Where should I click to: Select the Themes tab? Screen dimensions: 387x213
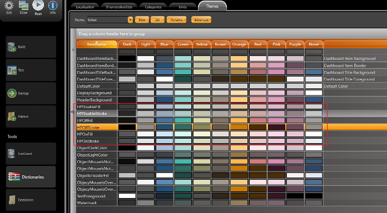point(212,6)
